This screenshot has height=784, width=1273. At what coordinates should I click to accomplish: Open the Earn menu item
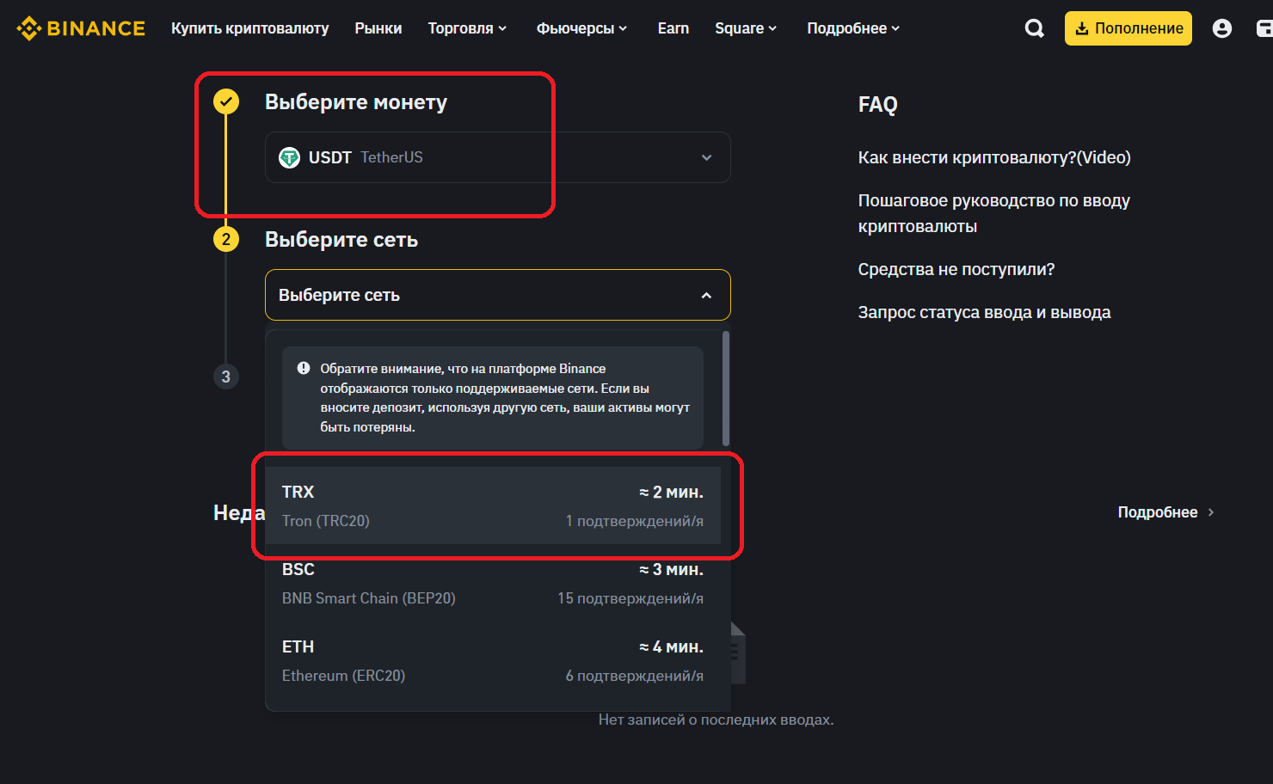click(x=673, y=28)
